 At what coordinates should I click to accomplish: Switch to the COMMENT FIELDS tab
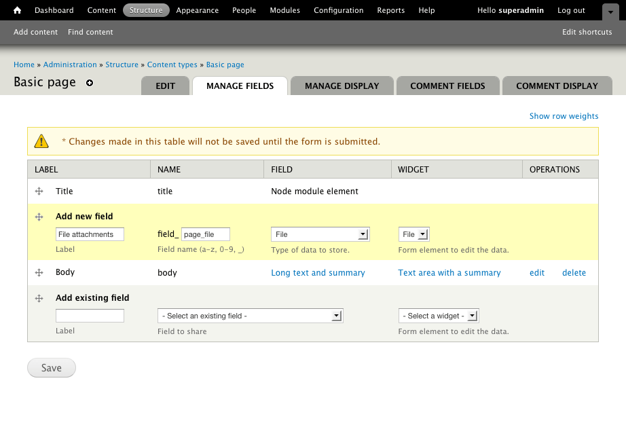(x=447, y=86)
